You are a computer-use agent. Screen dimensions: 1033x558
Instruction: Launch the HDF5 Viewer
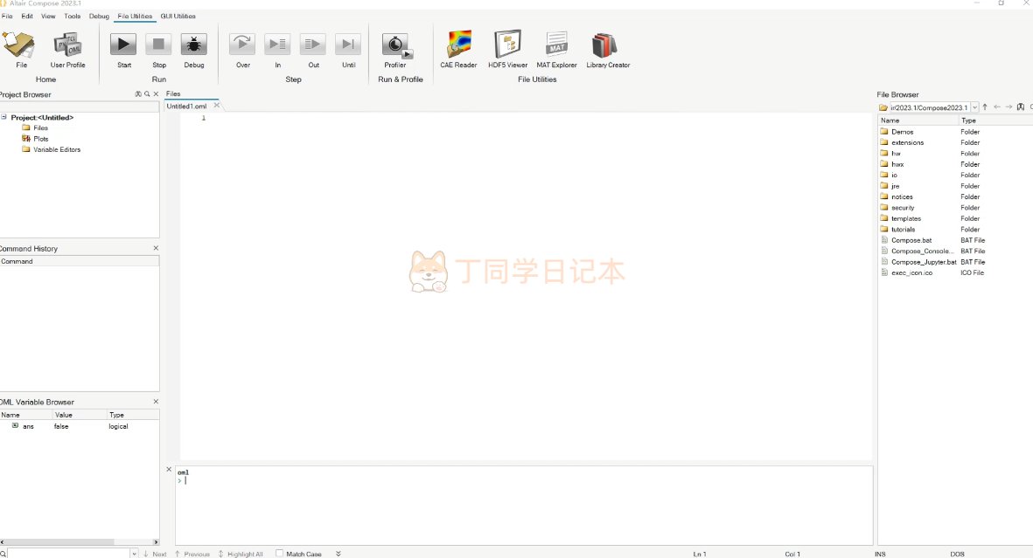point(507,45)
